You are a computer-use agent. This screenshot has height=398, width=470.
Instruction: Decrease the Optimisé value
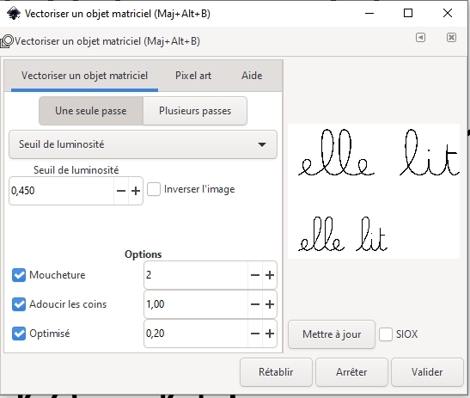tap(255, 334)
